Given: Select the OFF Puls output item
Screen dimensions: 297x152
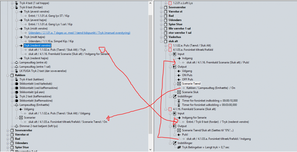Looking at the screenshot, I should (x=187, y=79).
